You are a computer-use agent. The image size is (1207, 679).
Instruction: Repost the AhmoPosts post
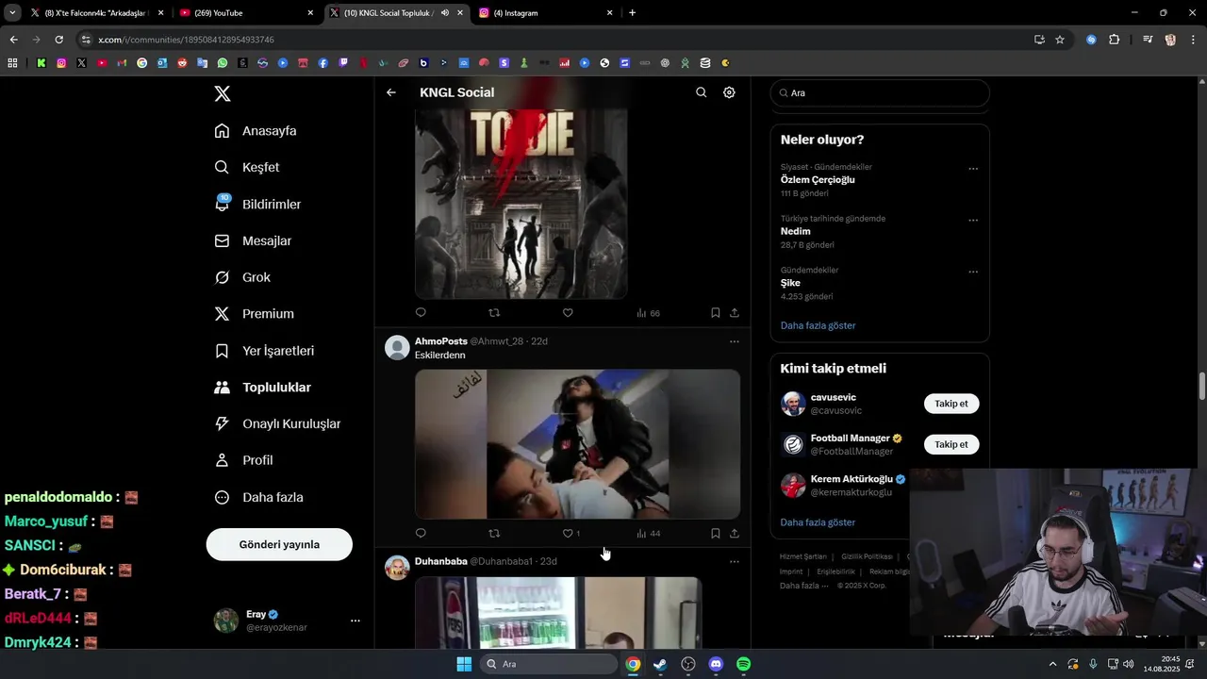click(x=494, y=533)
